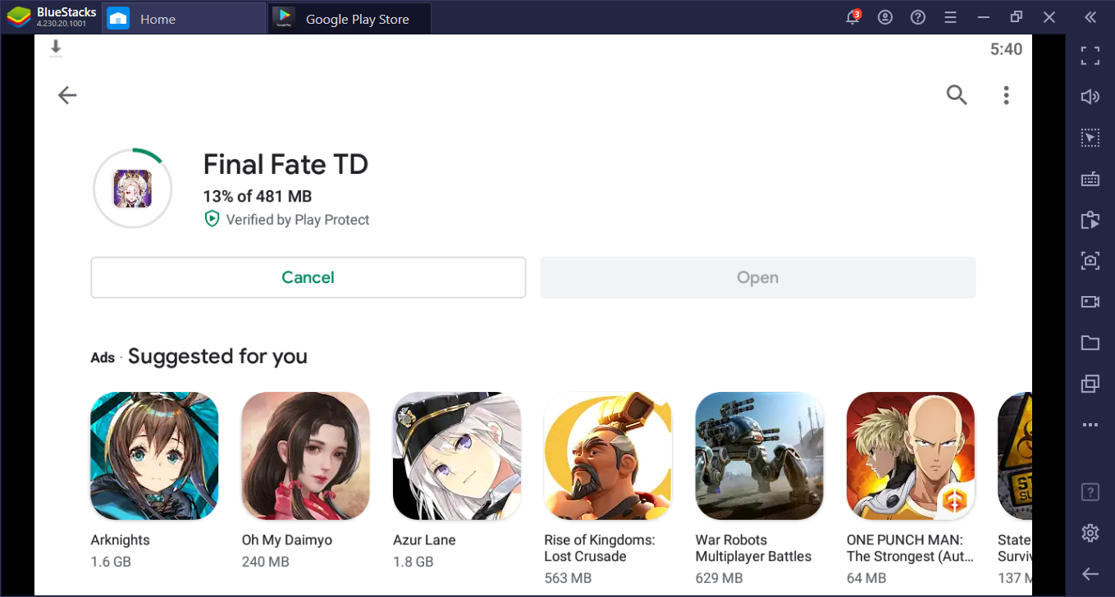Open BlueStacks notifications bell
This screenshot has height=597, width=1115.
pyautogui.click(x=853, y=17)
